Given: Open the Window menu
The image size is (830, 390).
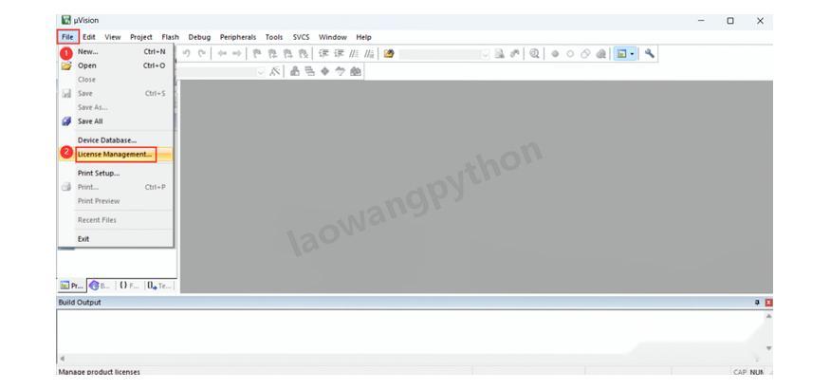Looking at the screenshot, I should 332,37.
